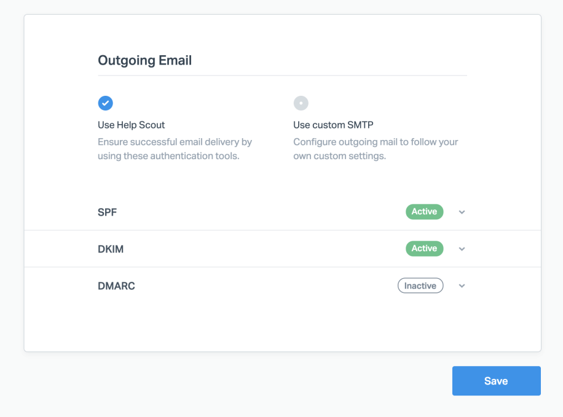The height and width of the screenshot is (417, 563).
Task: Click the custom SMTP settings description text
Action: click(376, 149)
